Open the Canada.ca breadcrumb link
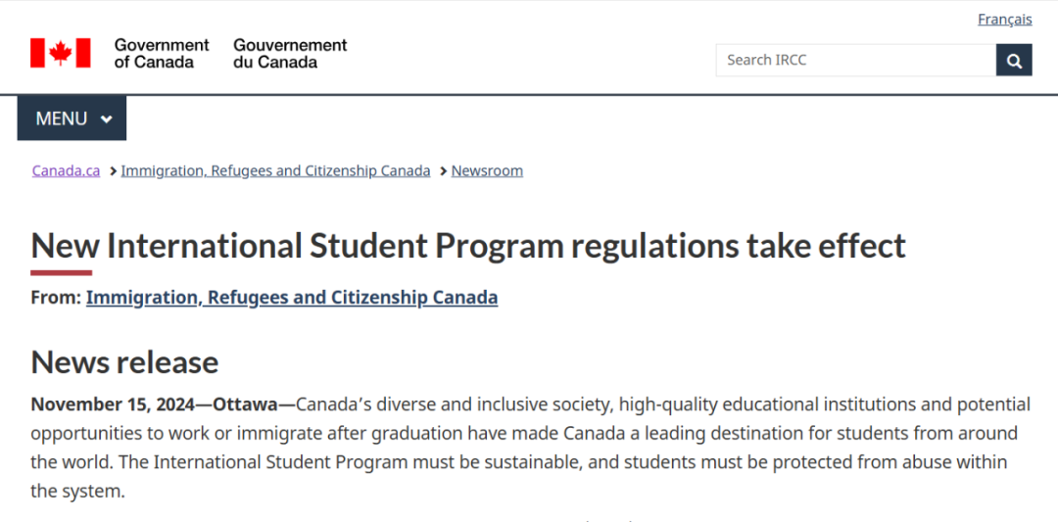The width and height of the screenshot is (1058, 522). tap(67, 170)
